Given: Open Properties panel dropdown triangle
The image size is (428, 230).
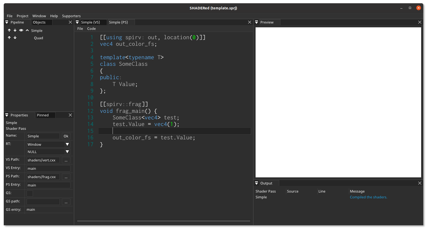Looking at the screenshot, I should coord(7,115).
